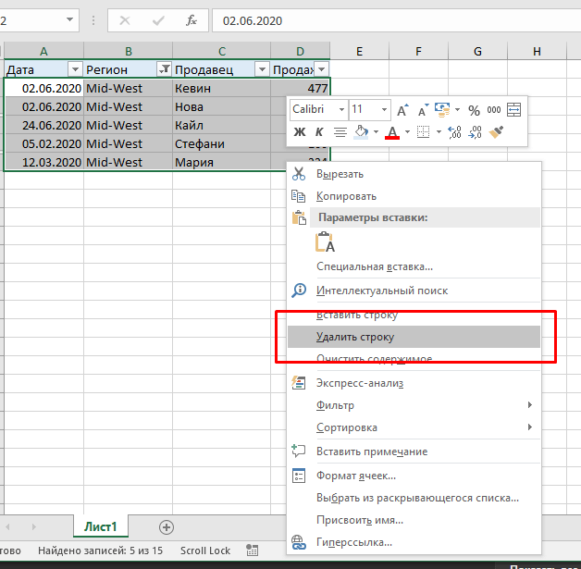Click the borders icon in mini toolbar

click(423, 132)
